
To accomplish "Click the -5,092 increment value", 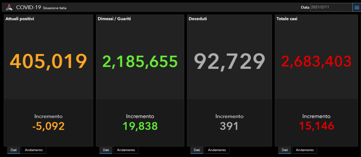I will [x=48, y=126].
